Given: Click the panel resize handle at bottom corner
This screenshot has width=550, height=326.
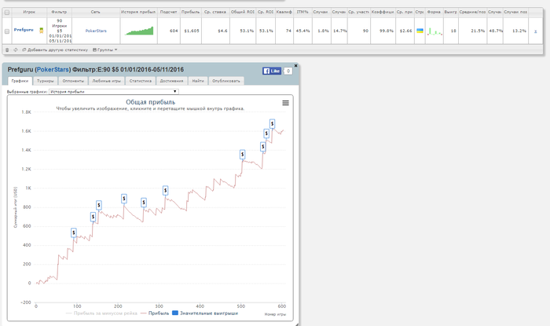Looking at the screenshot, I should tap(296, 324).
